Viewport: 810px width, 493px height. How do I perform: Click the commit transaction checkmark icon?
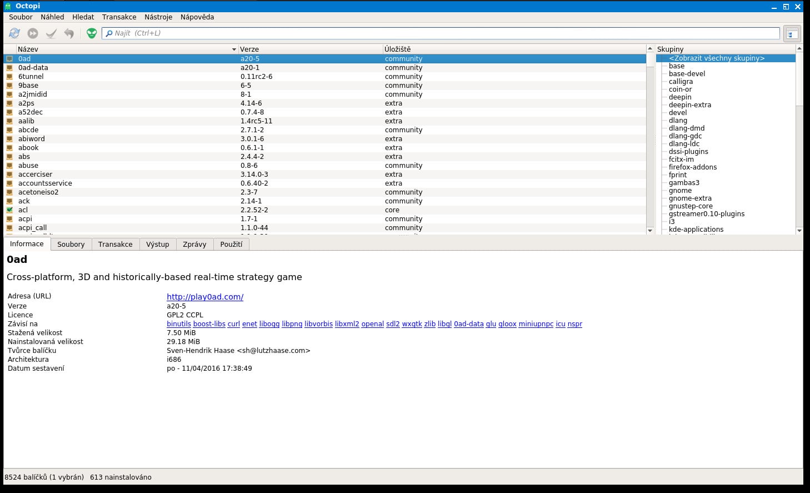pyautogui.click(x=51, y=33)
